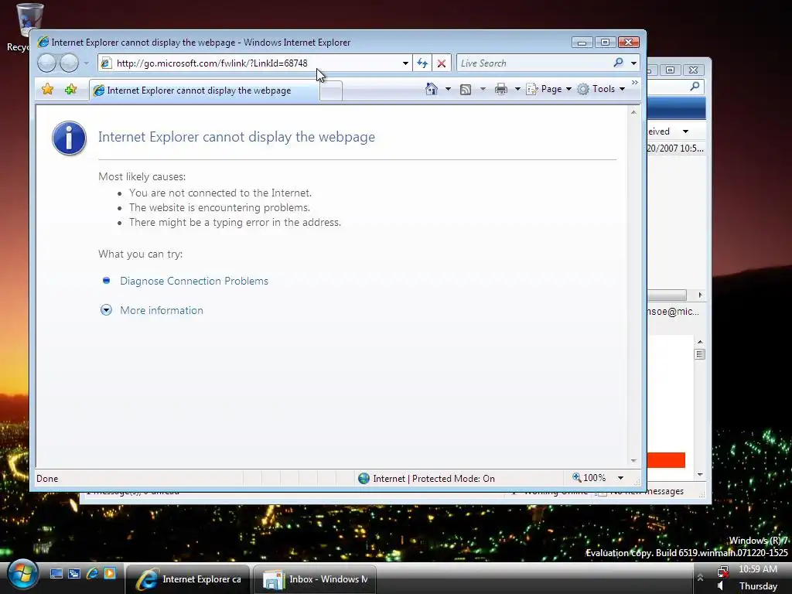This screenshot has width=792, height=594.
Task: Click the address bar URL field
Action: click(x=255, y=63)
